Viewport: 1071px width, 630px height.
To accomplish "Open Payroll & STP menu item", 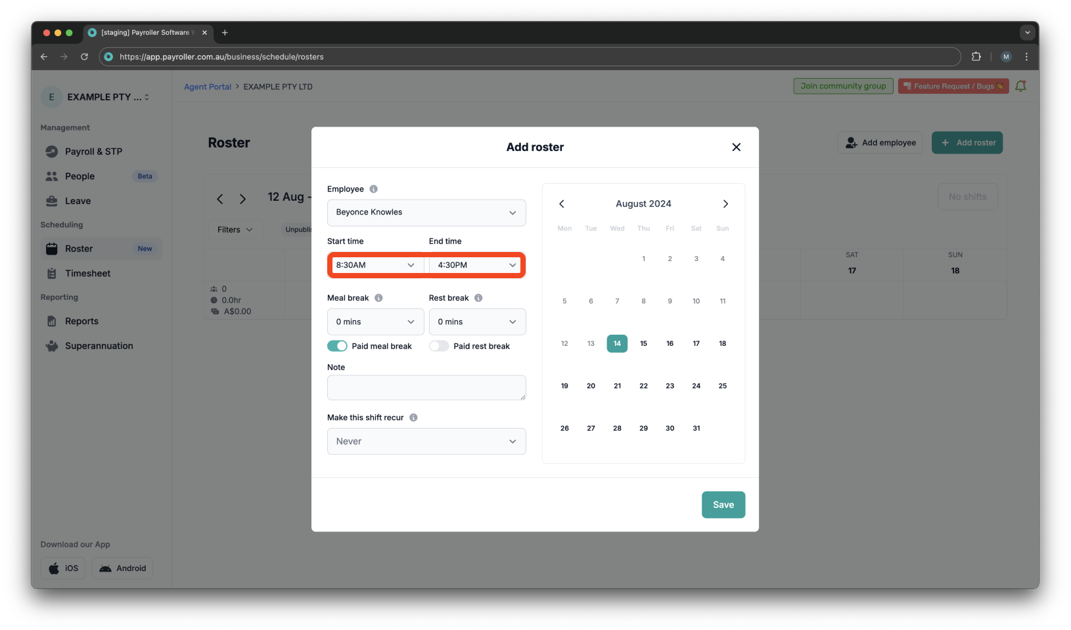I will [x=100, y=152].
